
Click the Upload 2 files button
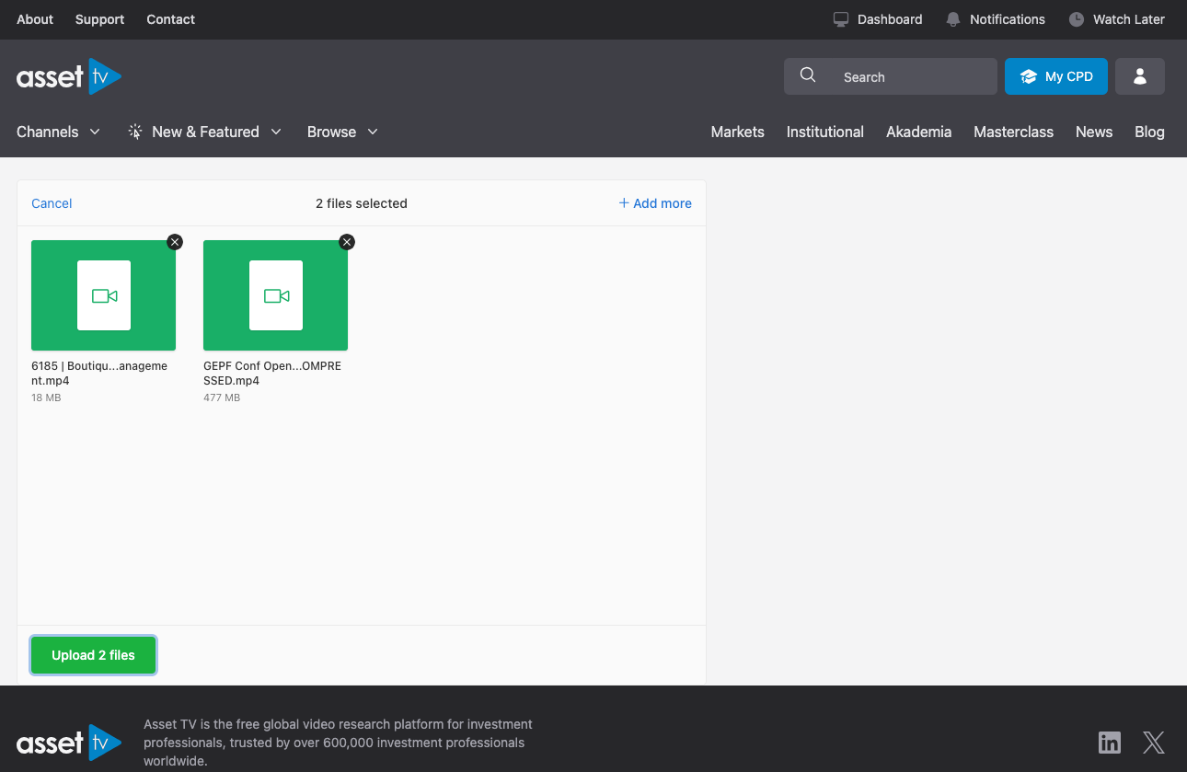tap(93, 655)
